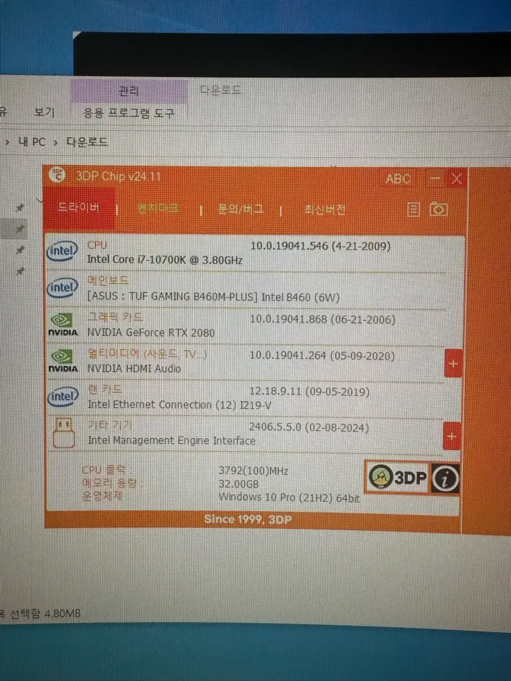Click the 3DP logo badge
The width and height of the screenshot is (511, 681).
pyautogui.click(x=397, y=478)
